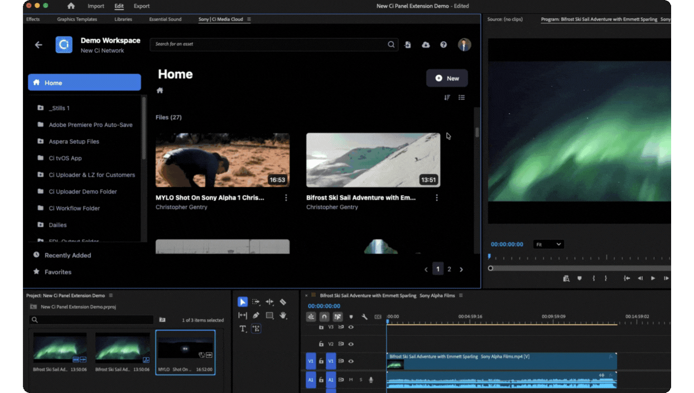Click the cloud upload icon
Image resolution: width=694 pixels, height=393 pixels.
pyautogui.click(x=426, y=45)
